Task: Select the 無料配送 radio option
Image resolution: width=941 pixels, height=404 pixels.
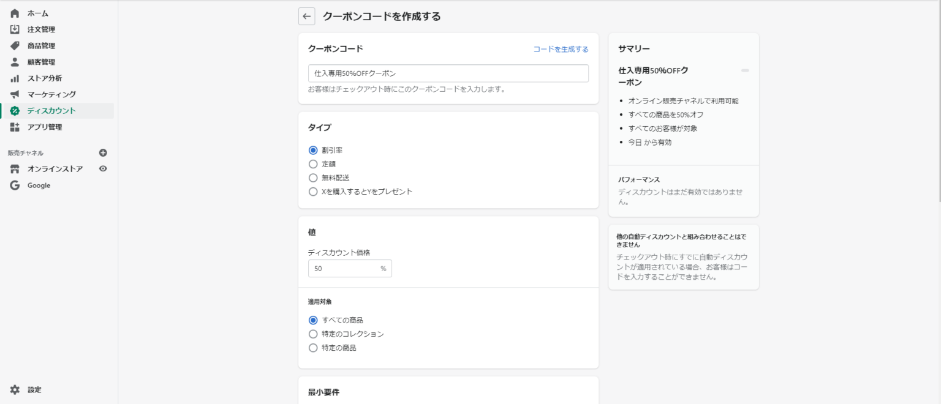Action: 313,178
